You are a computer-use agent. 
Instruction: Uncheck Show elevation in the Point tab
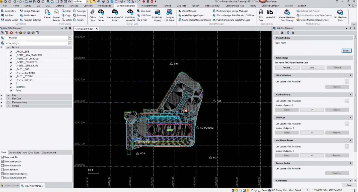coord(2,170)
